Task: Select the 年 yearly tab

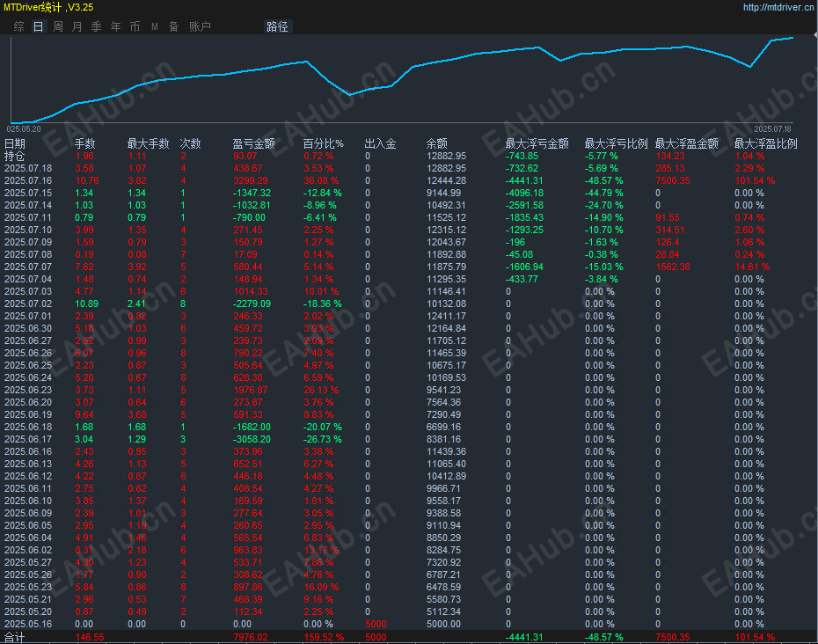Action: 116,26
